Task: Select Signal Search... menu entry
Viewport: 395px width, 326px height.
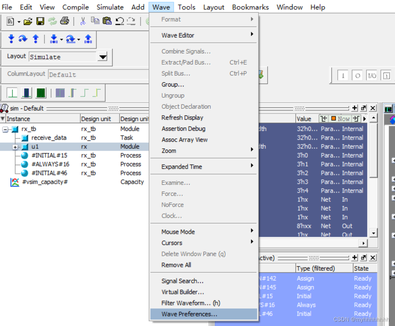Action: pos(182,281)
